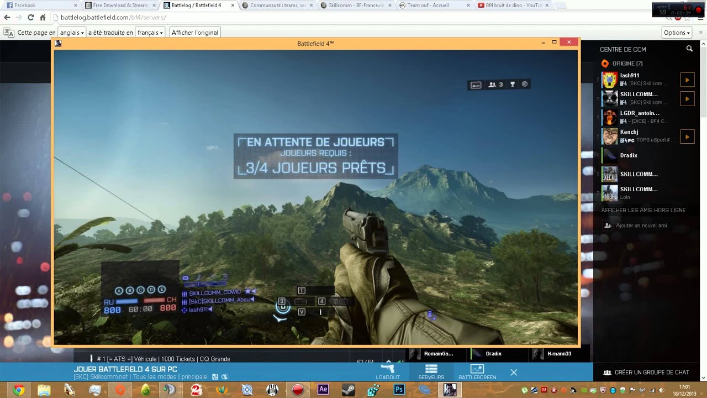Open After Effects from the taskbar

(x=323, y=390)
